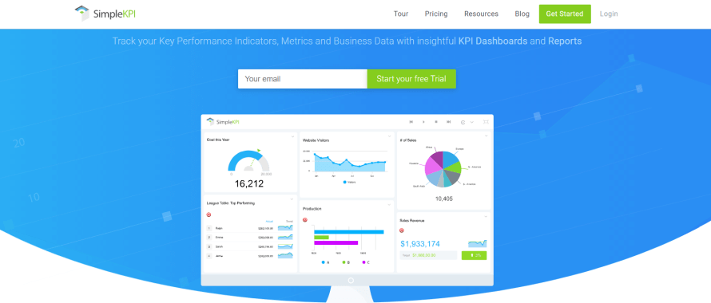Click the green 2% change badge
Image resolution: width=711 pixels, height=303 pixels.
(x=474, y=255)
